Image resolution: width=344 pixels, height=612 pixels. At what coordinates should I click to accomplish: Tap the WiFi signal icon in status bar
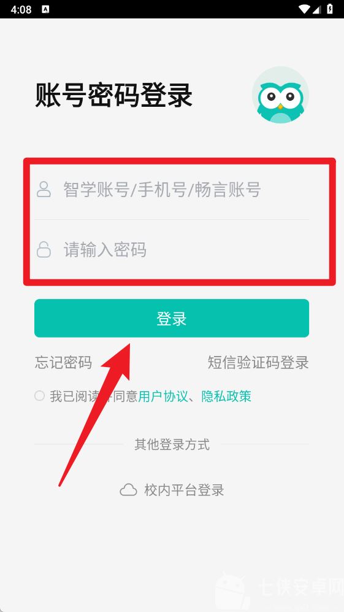304,9
